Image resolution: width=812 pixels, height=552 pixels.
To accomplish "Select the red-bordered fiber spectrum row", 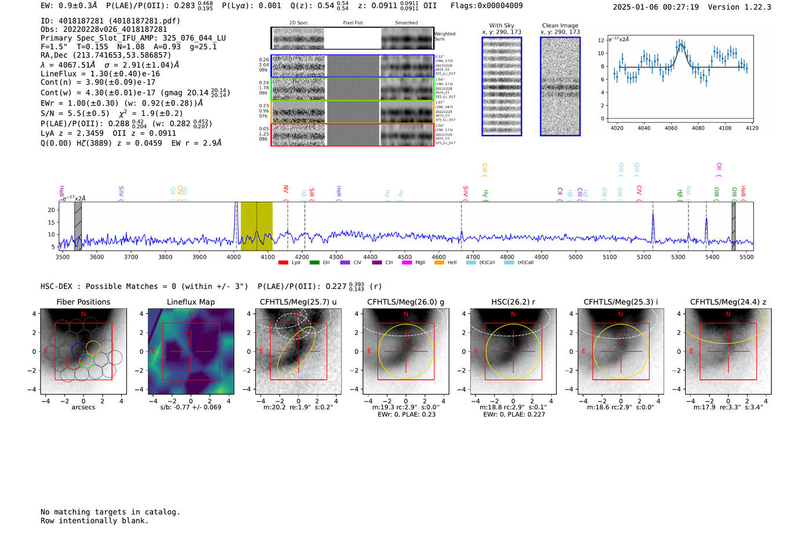I will click(353, 134).
